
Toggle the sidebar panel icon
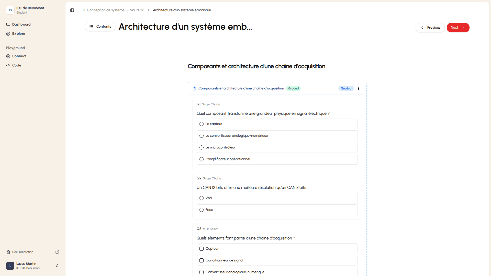click(x=72, y=10)
